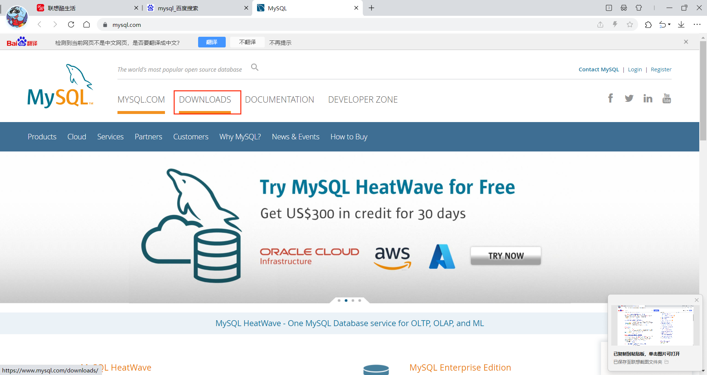Image resolution: width=707 pixels, height=375 pixels.
Task: Close the screenshot notification popup
Action: tap(697, 300)
